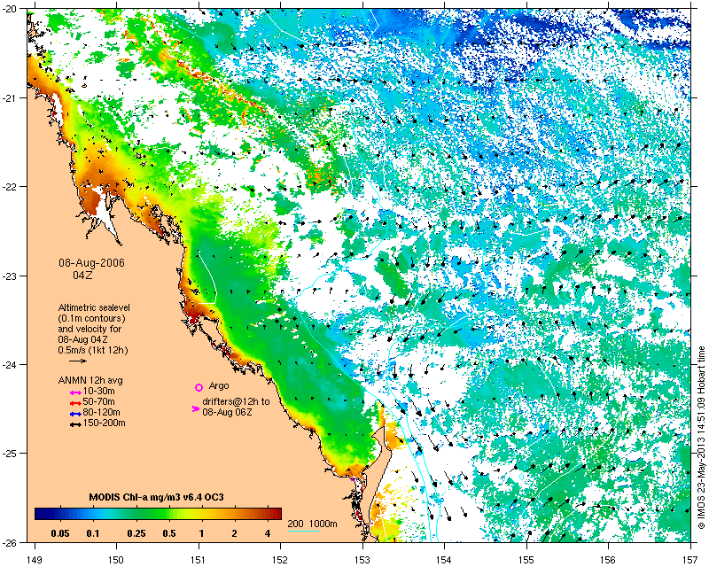Click the -21 latitude axis label

9,97
